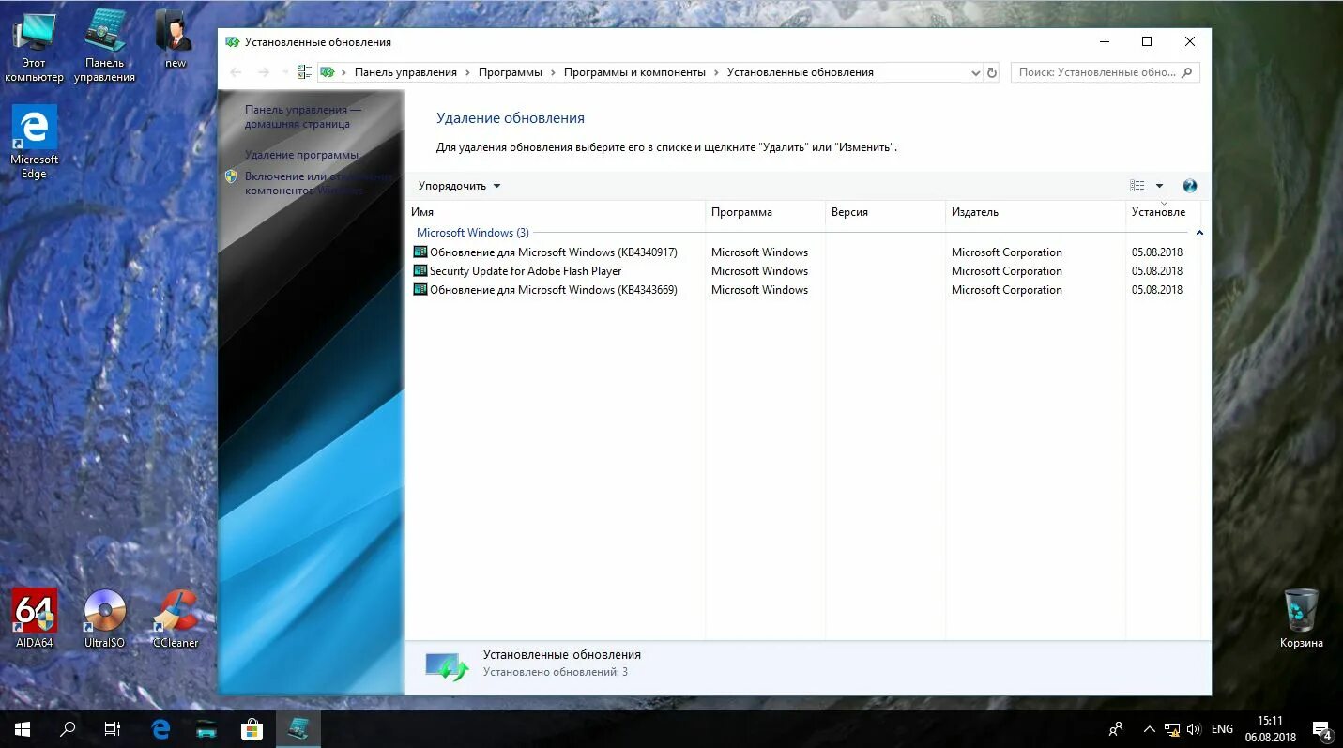Launch UltraISO desktop shortcut
The height and width of the screenshot is (748, 1343).
[105, 618]
